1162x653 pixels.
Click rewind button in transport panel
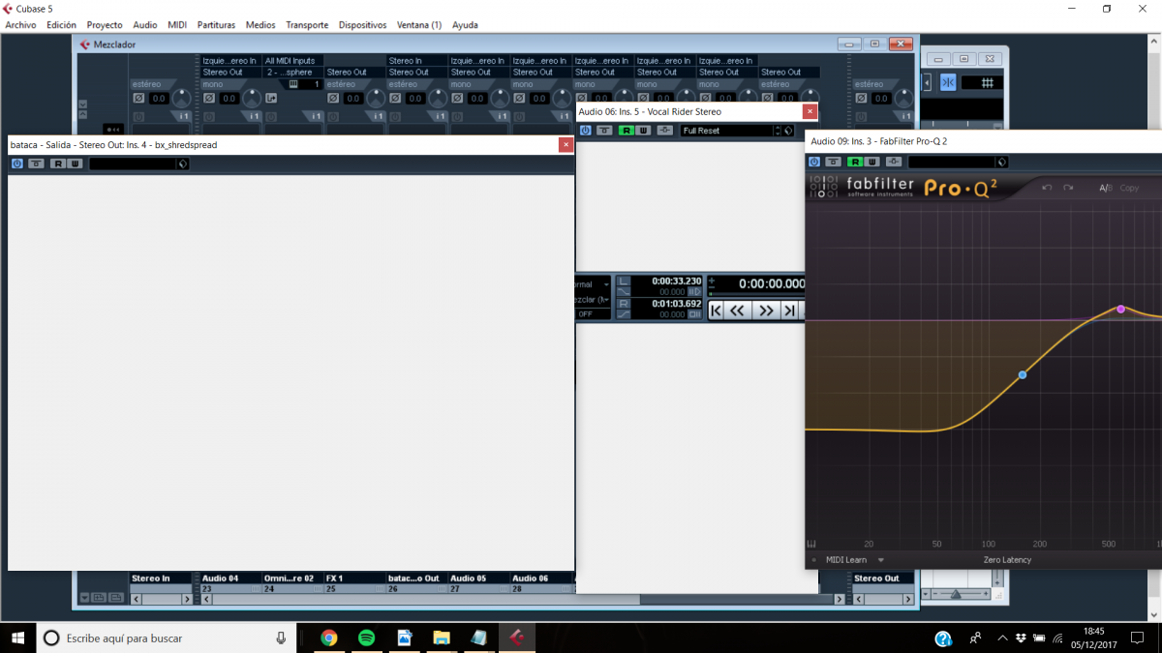[738, 311]
